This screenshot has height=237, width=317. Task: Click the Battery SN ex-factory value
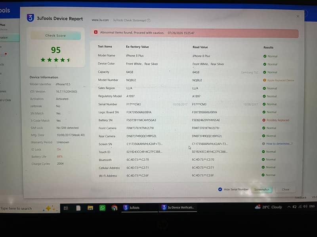tap(141, 120)
